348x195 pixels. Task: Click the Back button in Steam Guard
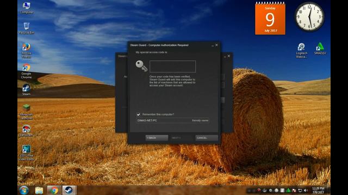click(x=157, y=138)
